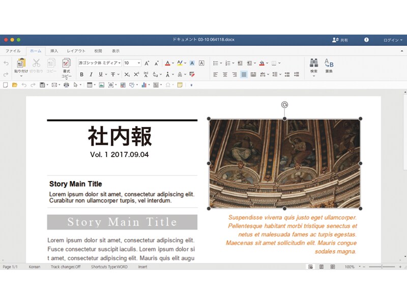Image resolution: width=407 pixels, height=305 pixels.
Task: Open the zoom percentage dropdown arrow
Action: [x=360, y=266]
